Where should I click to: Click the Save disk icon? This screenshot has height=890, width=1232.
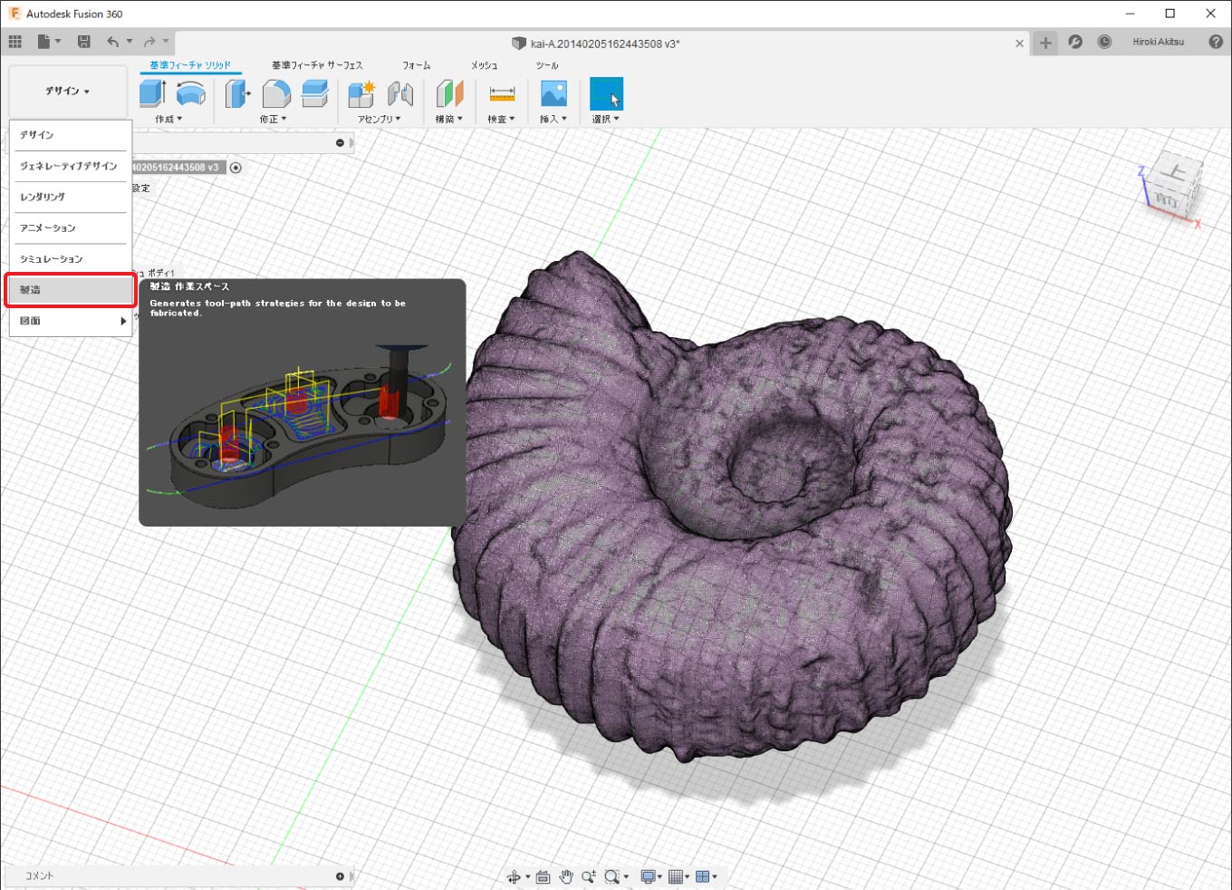[x=84, y=42]
